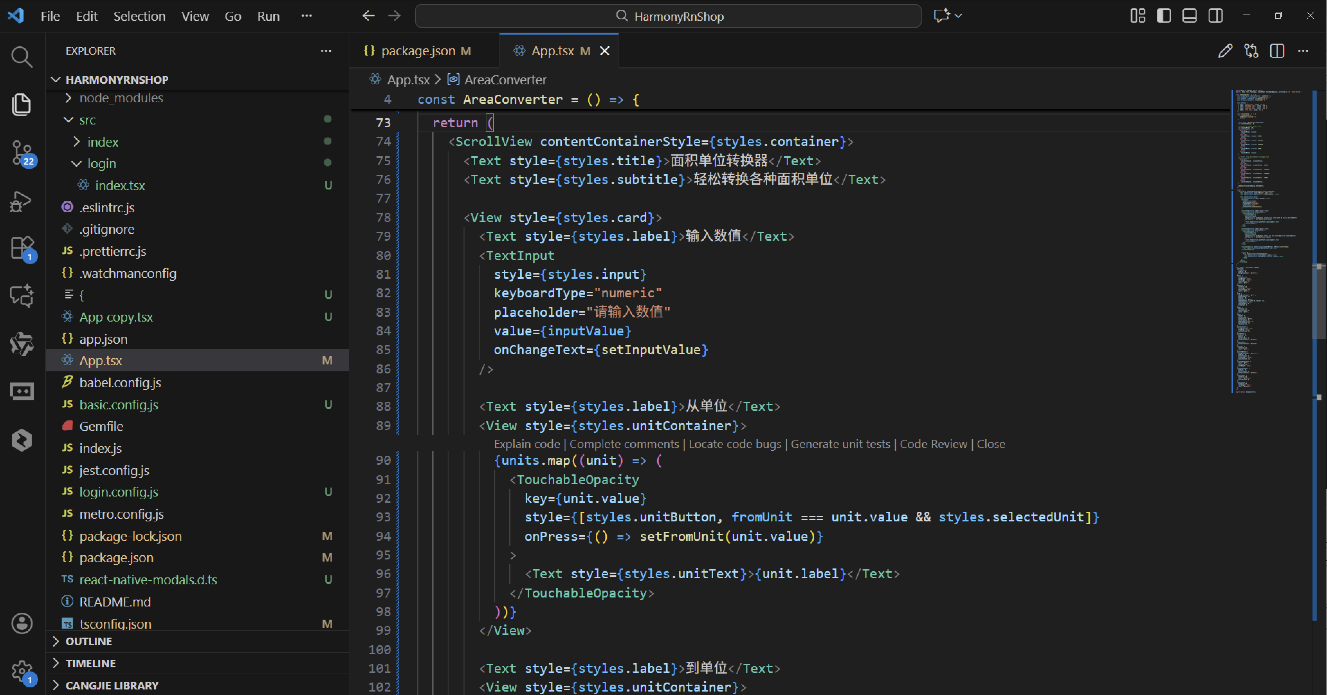
Task: Click the Explain code link
Action: (x=527, y=444)
